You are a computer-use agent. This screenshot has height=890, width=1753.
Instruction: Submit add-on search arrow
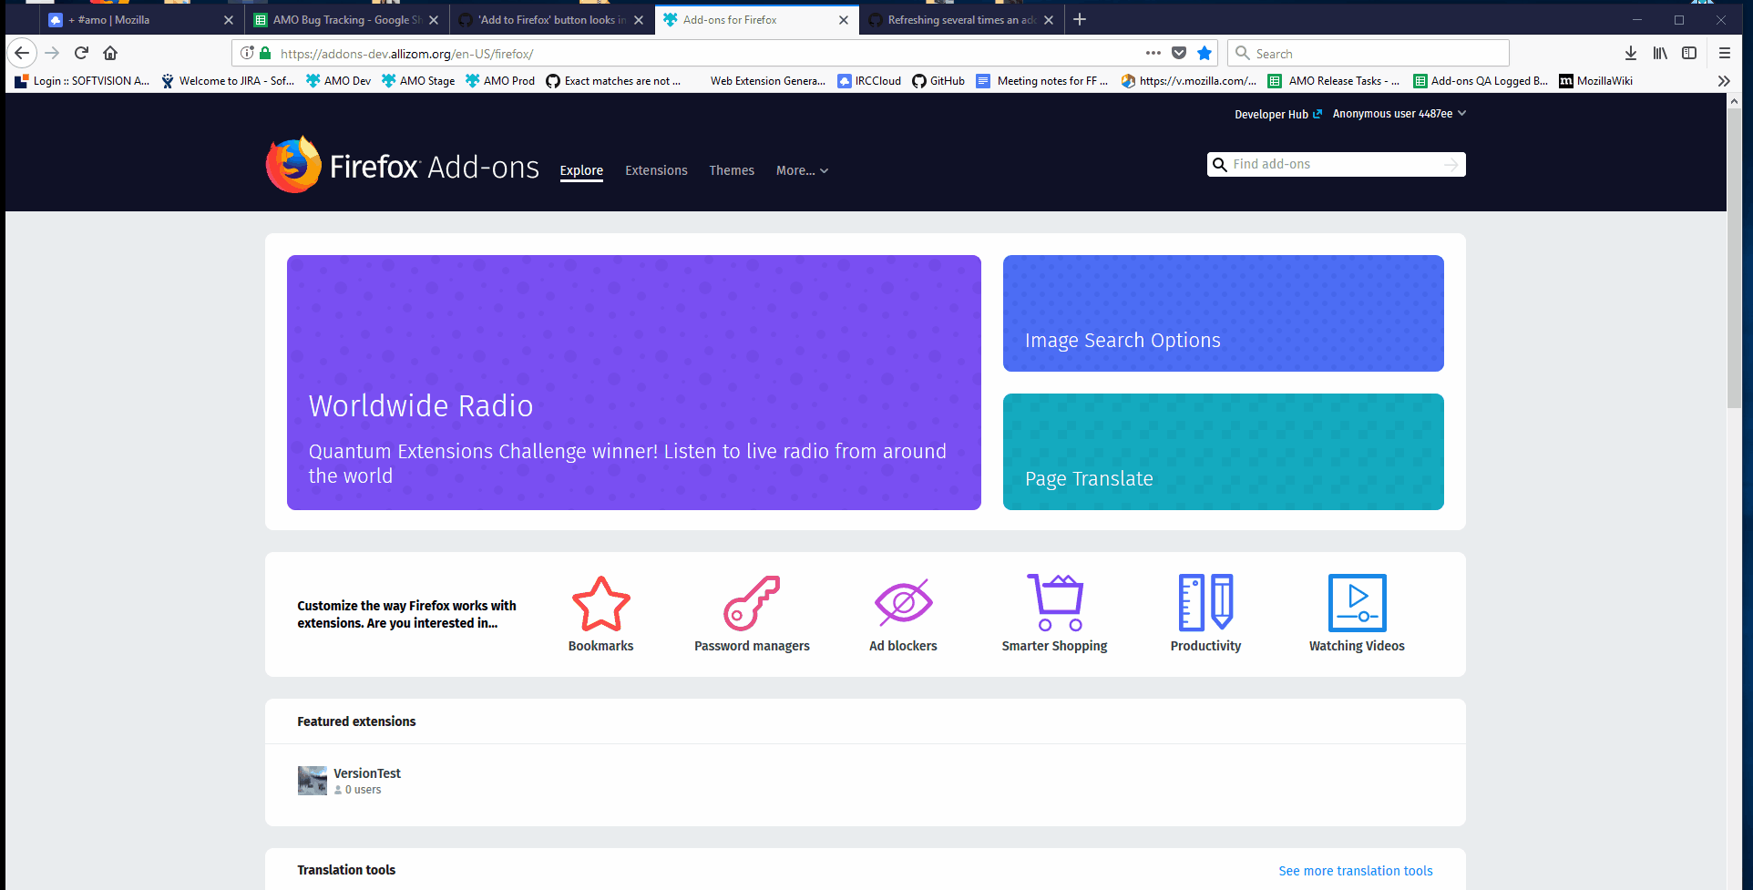(1451, 164)
